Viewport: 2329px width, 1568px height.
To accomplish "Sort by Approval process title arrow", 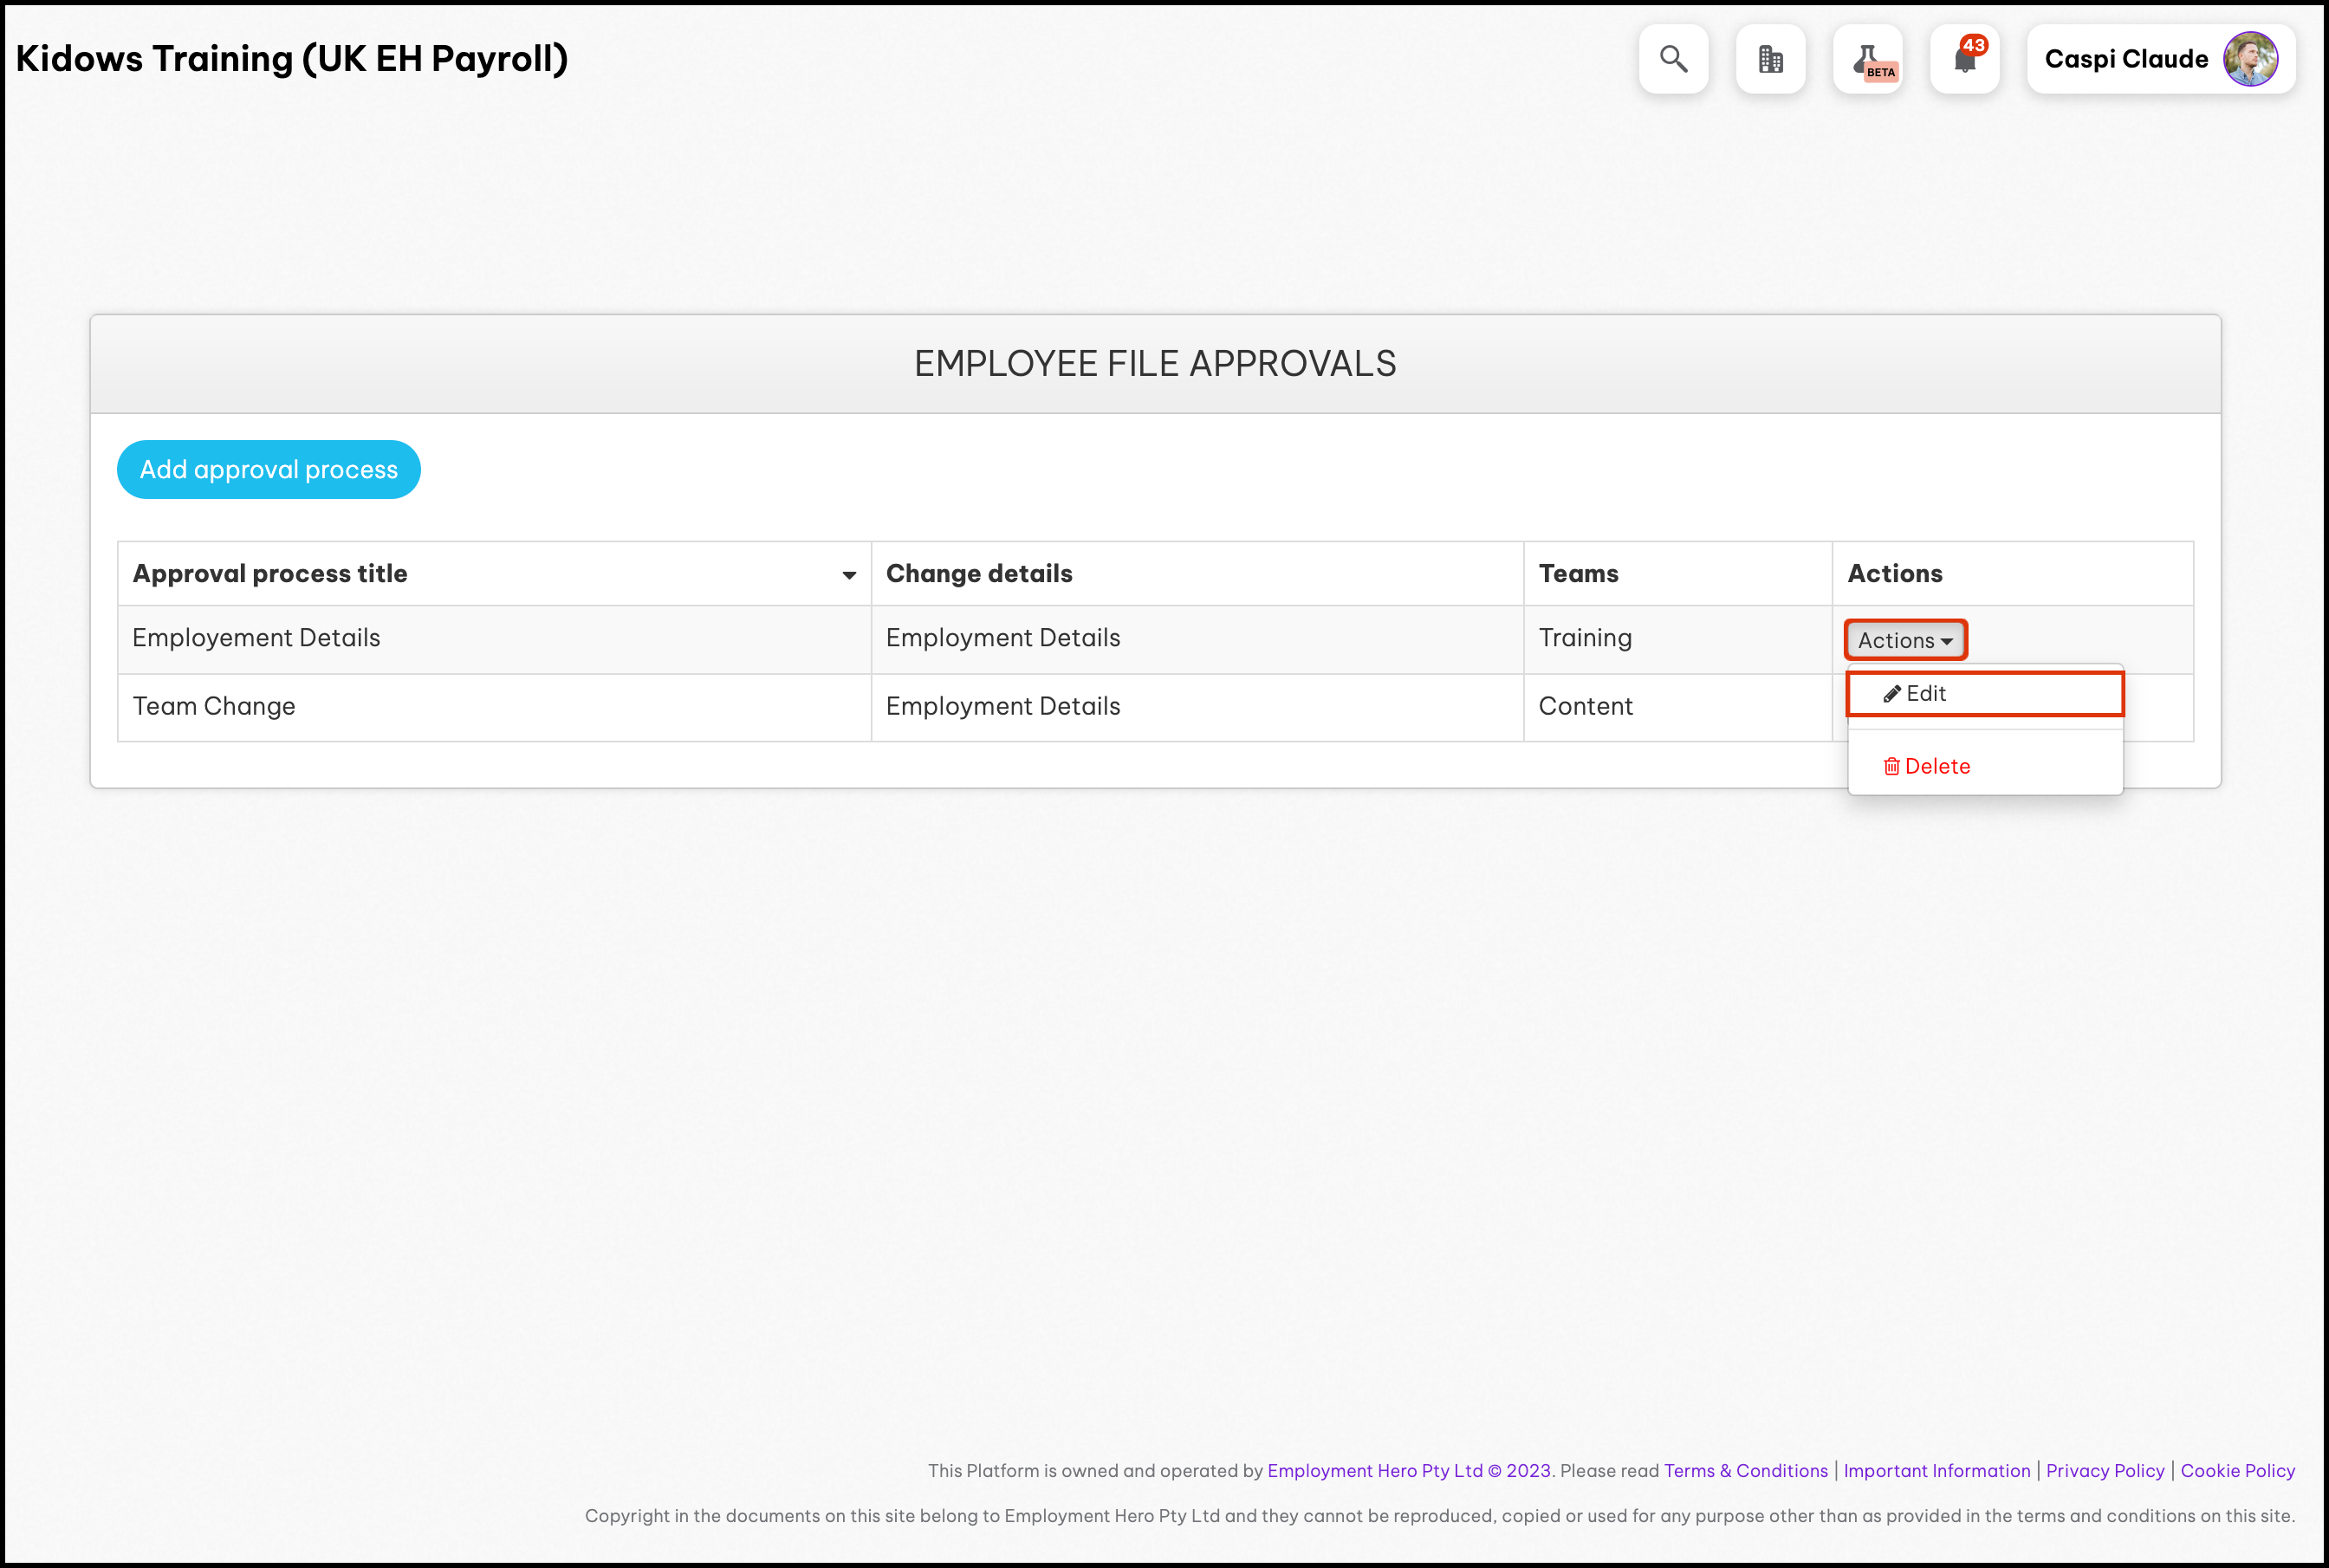I will pyautogui.click(x=849, y=575).
